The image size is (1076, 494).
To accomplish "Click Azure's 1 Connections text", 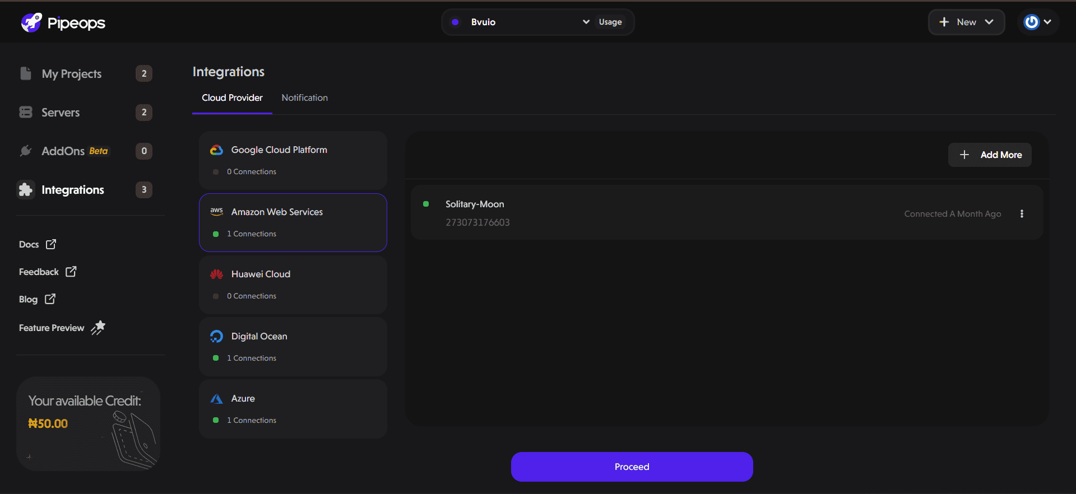I will 252,421.
